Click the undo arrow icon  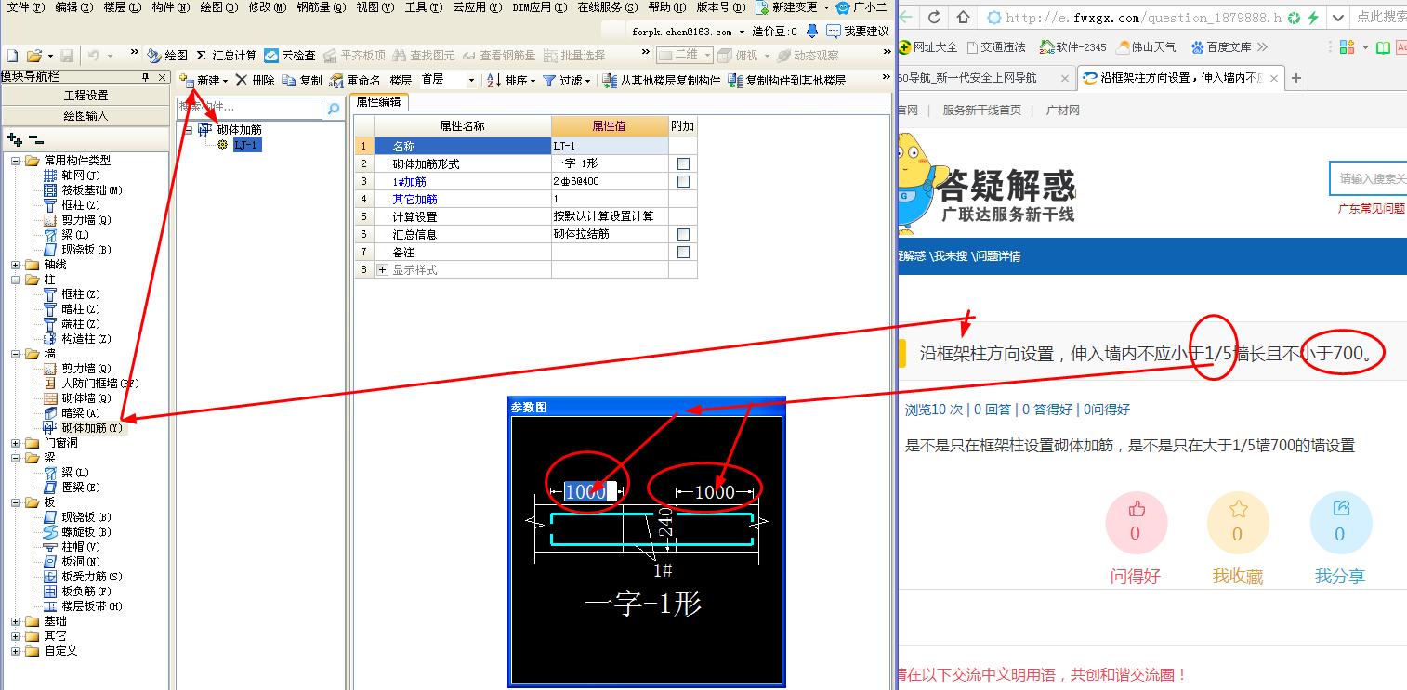click(x=95, y=56)
